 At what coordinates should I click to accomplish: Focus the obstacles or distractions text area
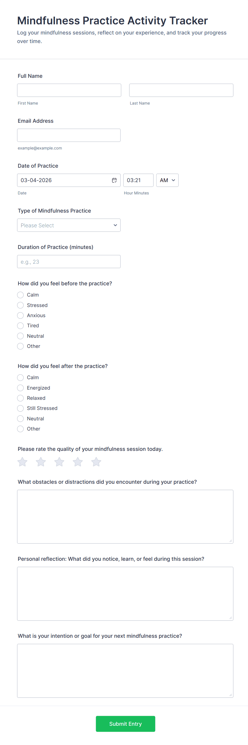tap(125, 517)
